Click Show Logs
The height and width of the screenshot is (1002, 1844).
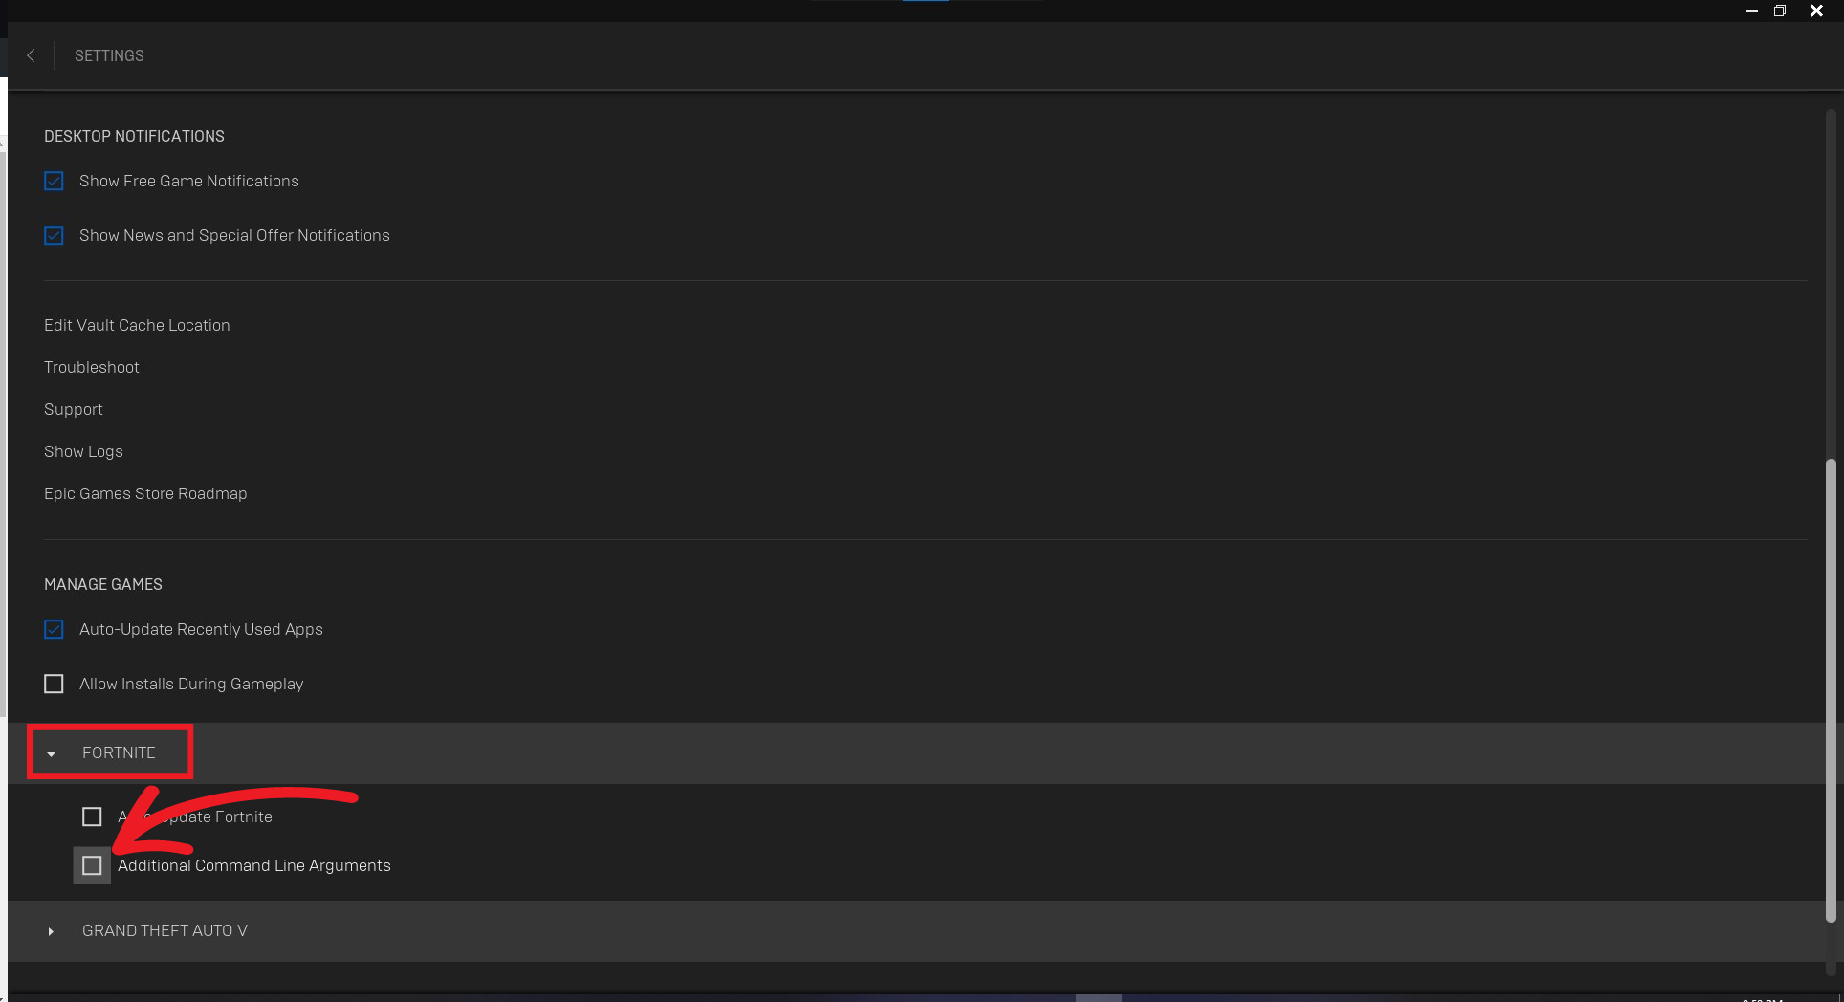point(83,451)
